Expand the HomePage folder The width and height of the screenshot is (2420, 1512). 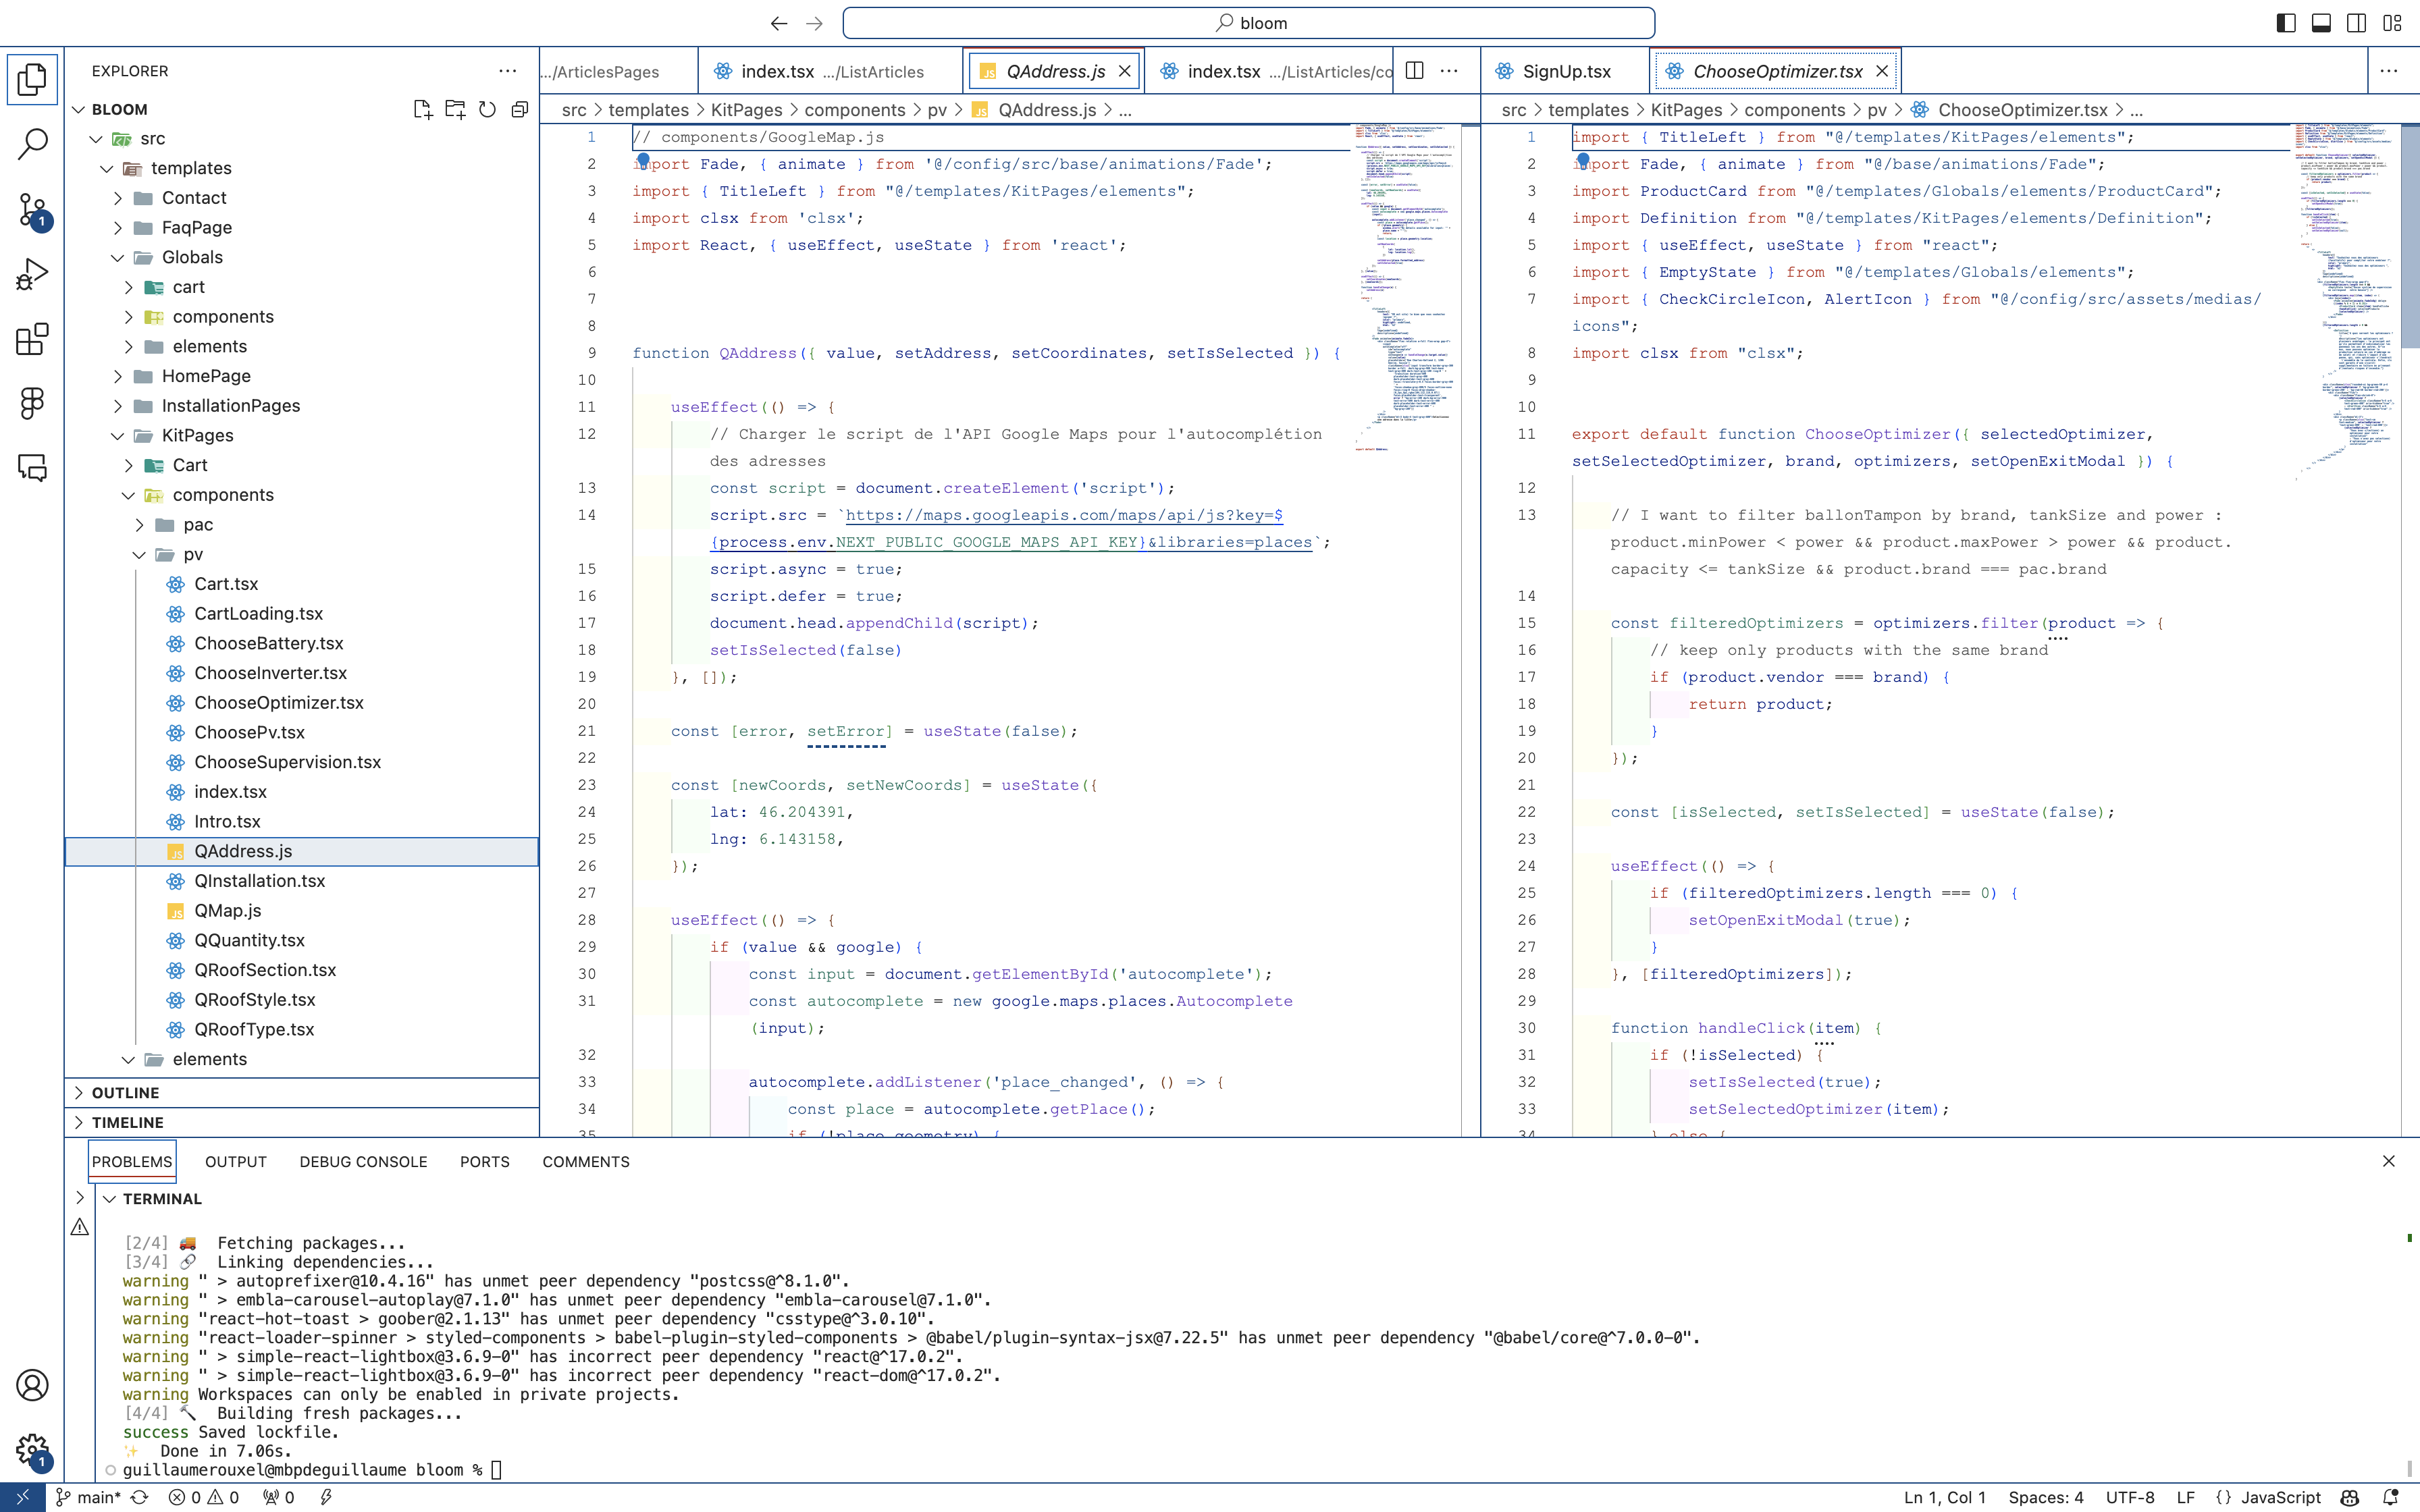pos(206,376)
